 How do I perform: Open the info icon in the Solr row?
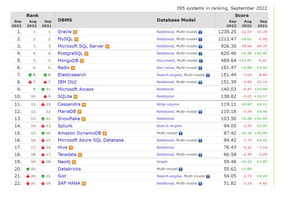[208, 176]
